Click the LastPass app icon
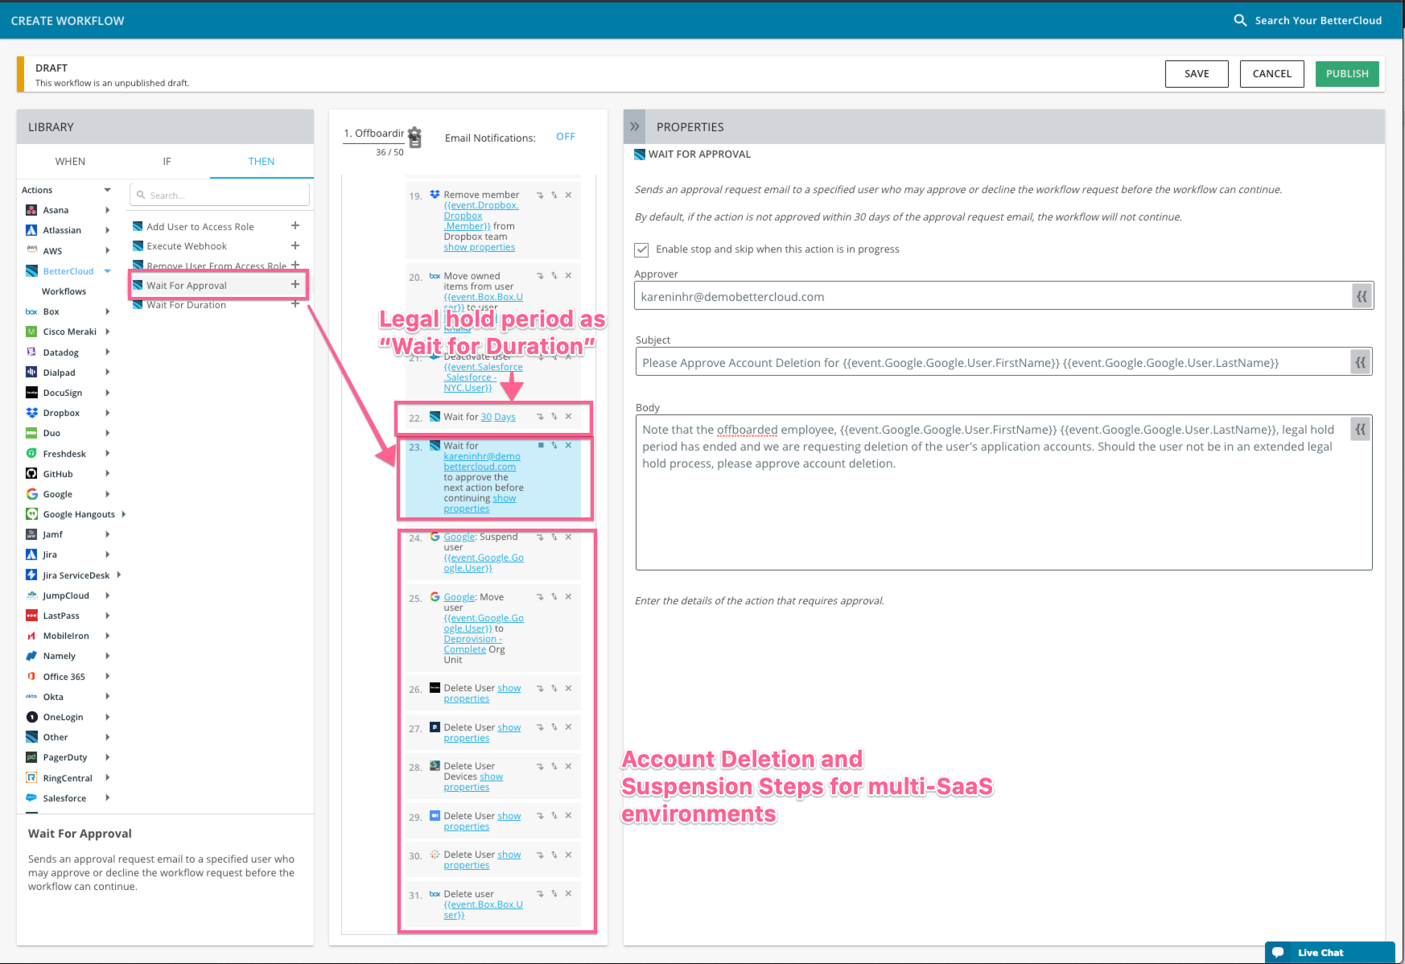This screenshot has height=964, width=1405. coord(31,616)
